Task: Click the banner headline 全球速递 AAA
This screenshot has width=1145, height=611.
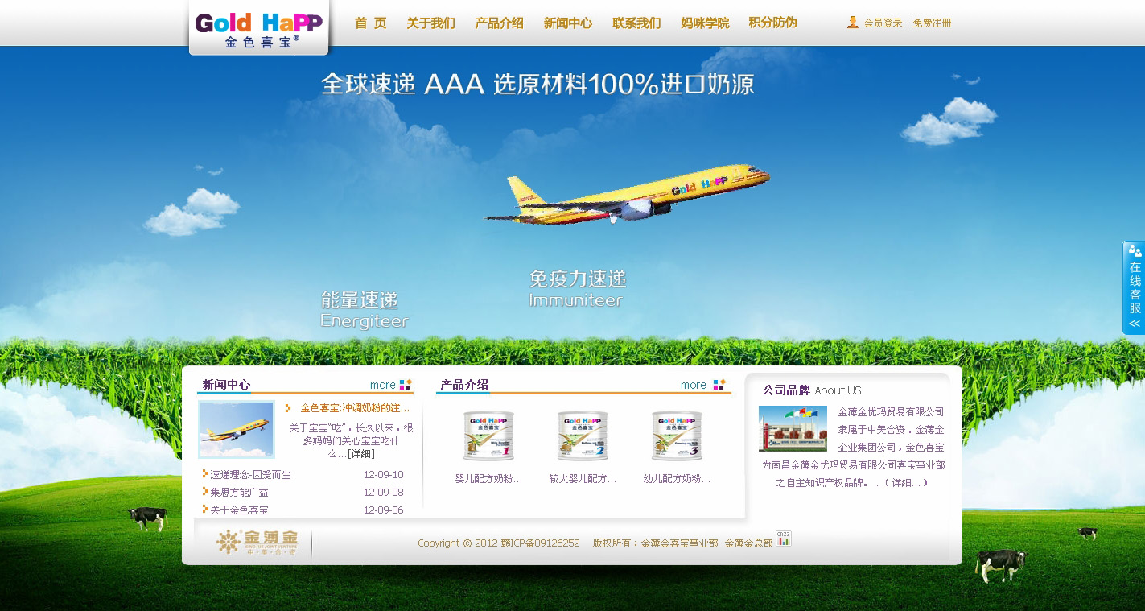Action: pos(402,84)
